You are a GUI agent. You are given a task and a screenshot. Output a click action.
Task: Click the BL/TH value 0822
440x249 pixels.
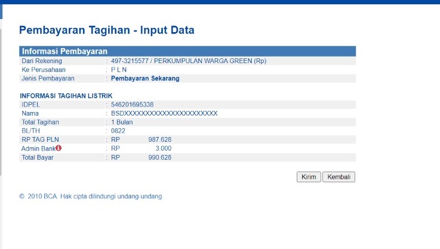pyautogui.click(x=118, y=130)
